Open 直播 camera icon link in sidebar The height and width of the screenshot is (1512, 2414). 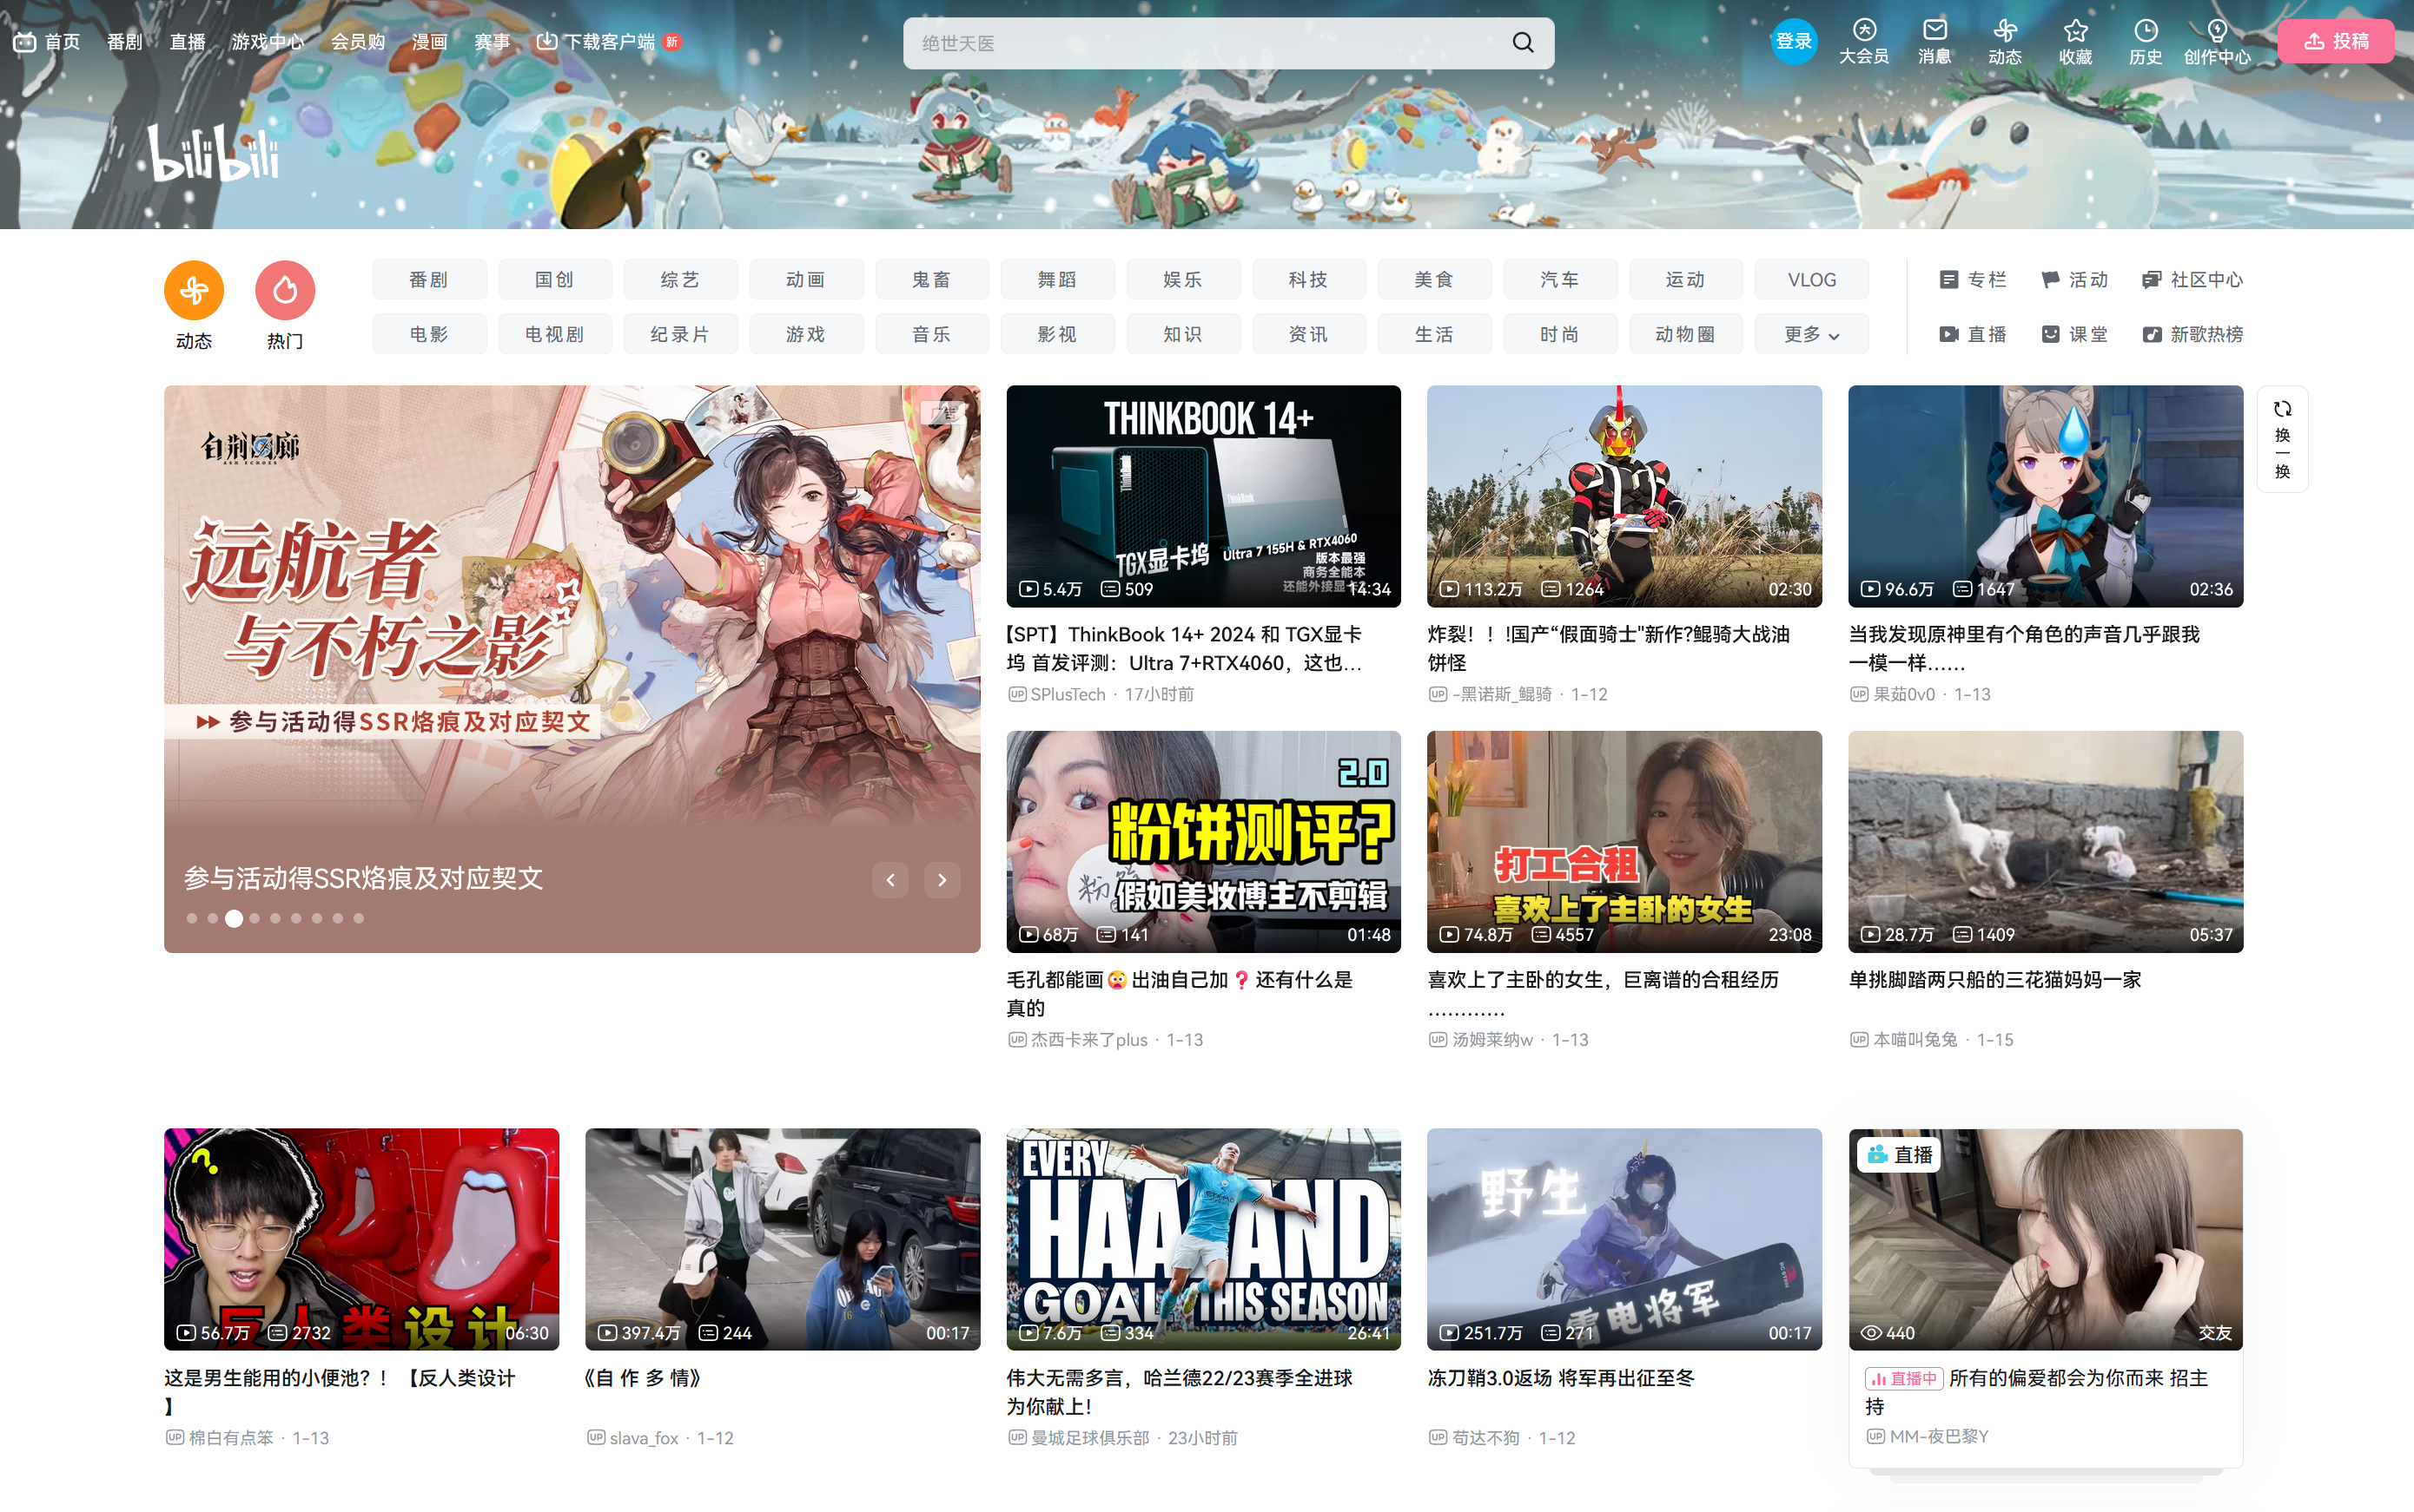pos(1948,334)
